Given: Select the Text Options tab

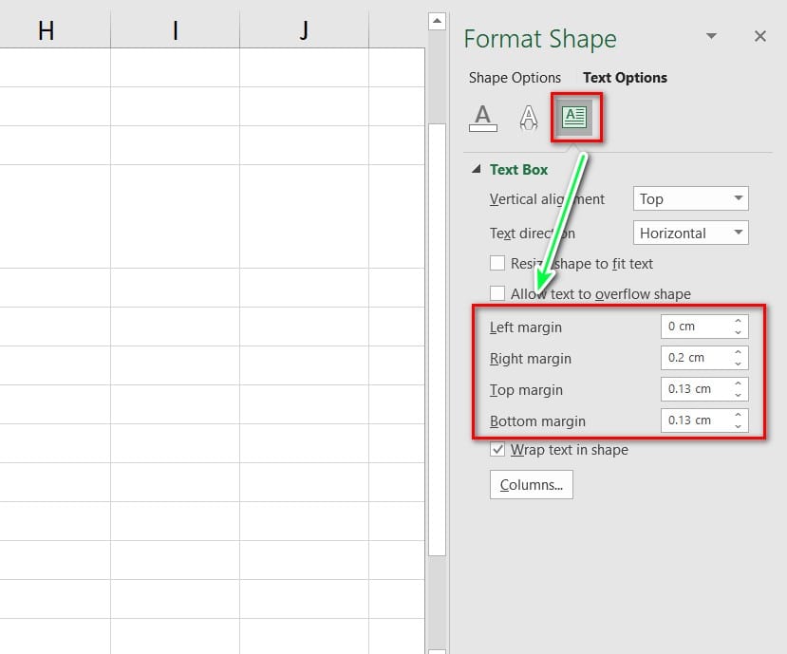Looking at the screenshot, I should (625, 78).
